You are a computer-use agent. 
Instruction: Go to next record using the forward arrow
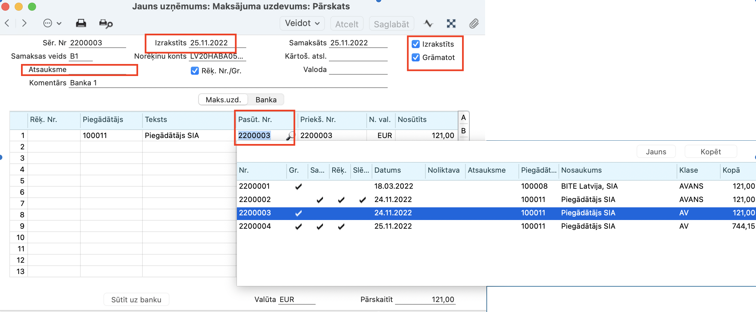tap(24, 23)
